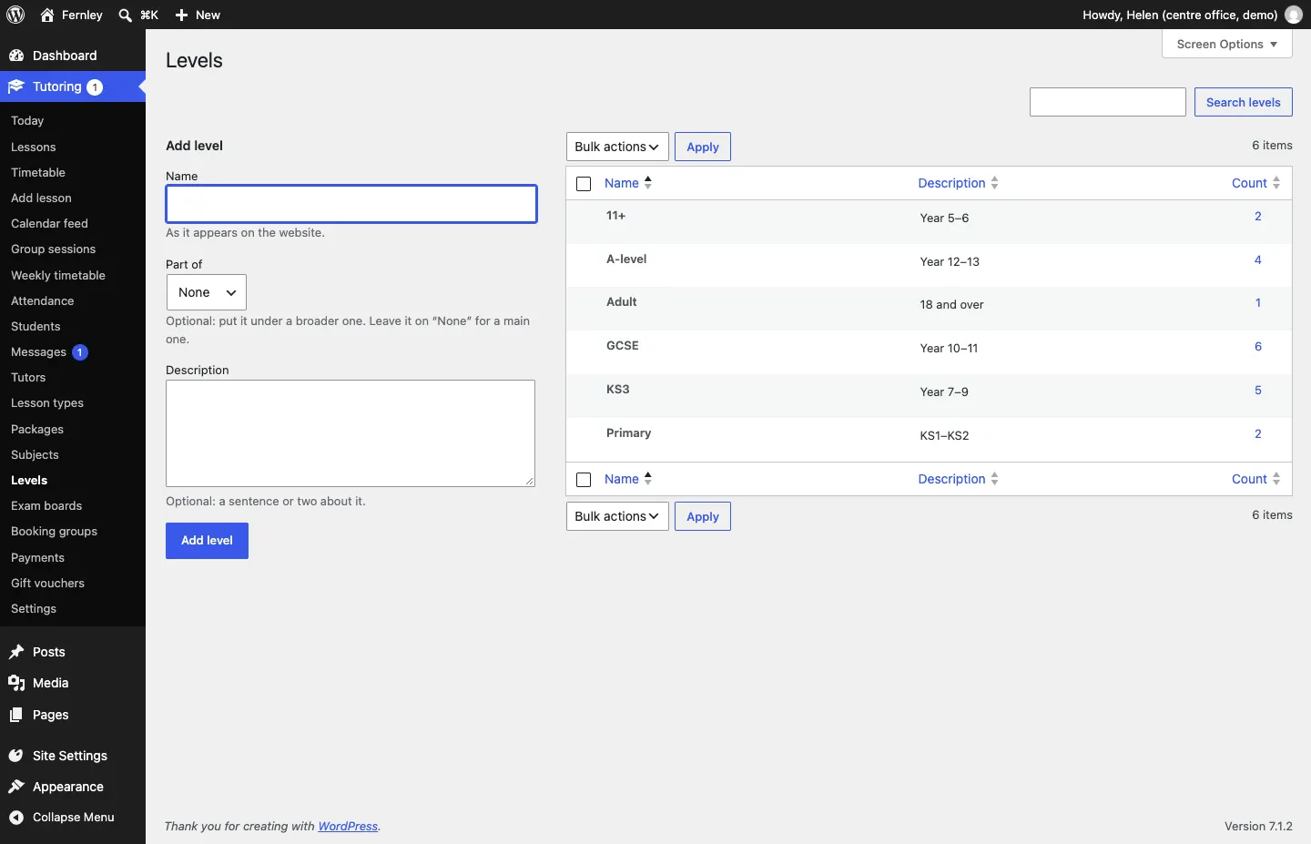
Task: Click the Dashboard gauge icon
Action: [16, 56]
